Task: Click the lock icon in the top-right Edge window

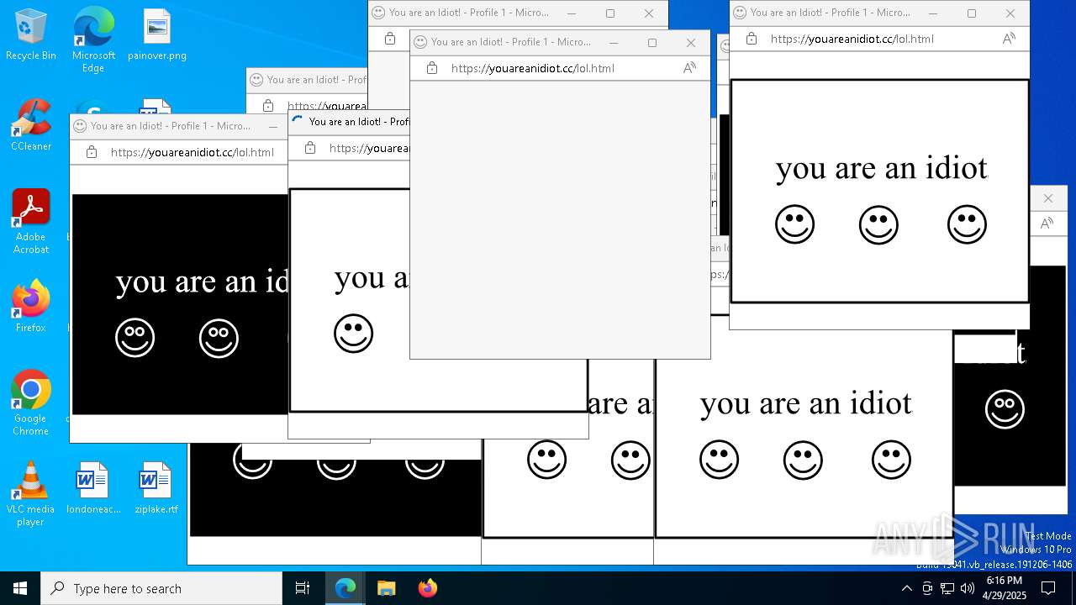Action: 752,39
